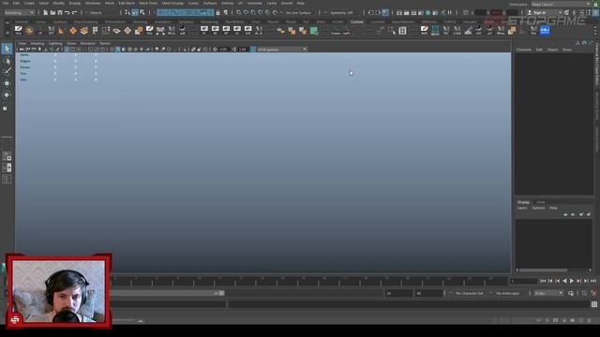Play animation backwards

click(x=564, y=281)
